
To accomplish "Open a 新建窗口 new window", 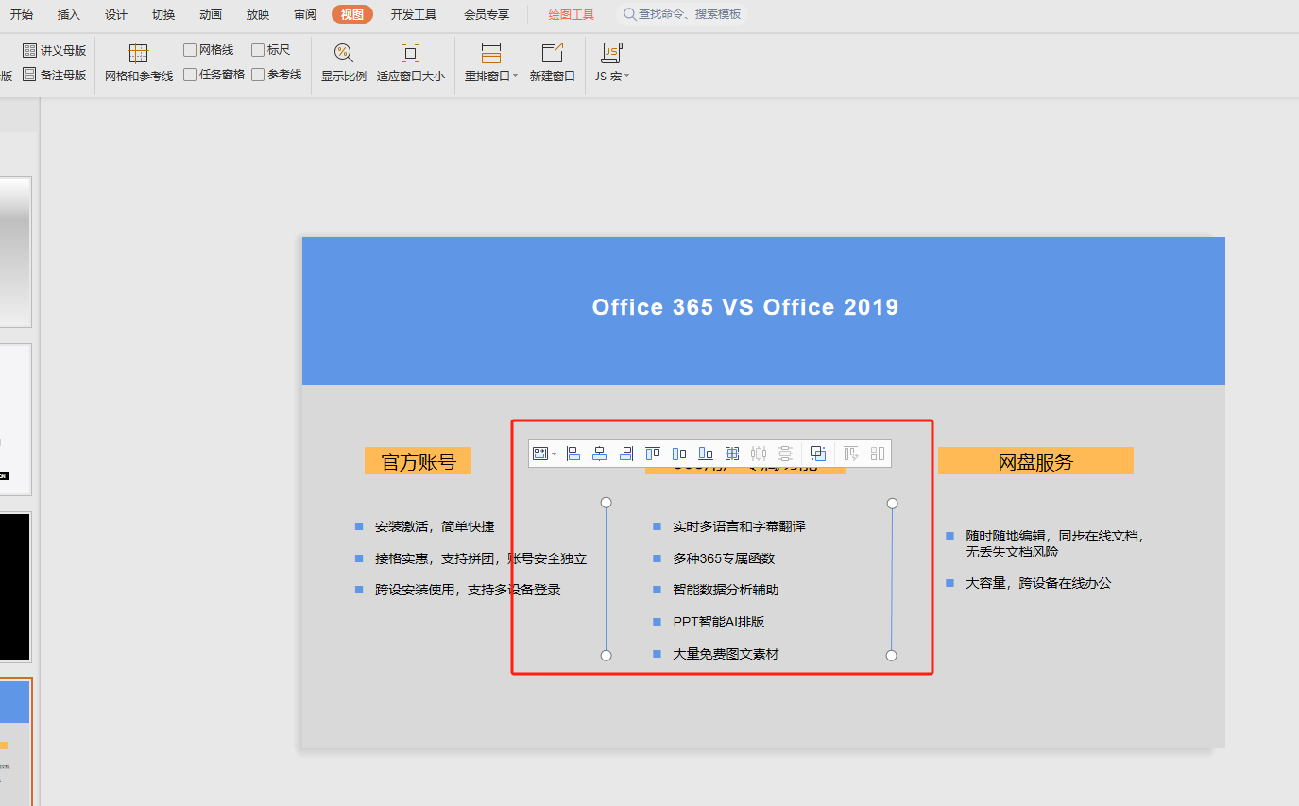I will (x=552, y=63).
